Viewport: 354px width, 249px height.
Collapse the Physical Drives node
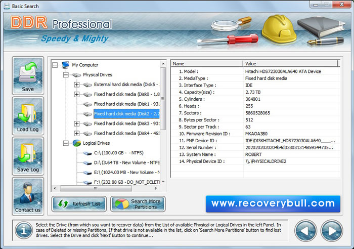tap(66, 75)
